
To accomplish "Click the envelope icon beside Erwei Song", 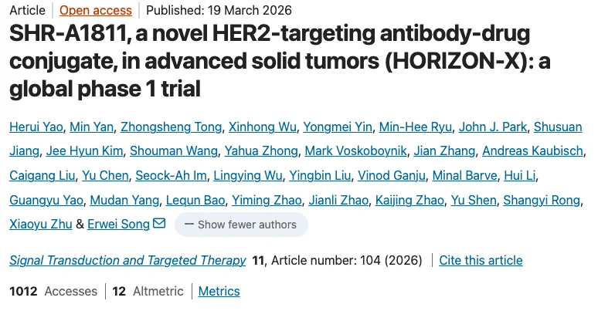I will pos(159,225).
